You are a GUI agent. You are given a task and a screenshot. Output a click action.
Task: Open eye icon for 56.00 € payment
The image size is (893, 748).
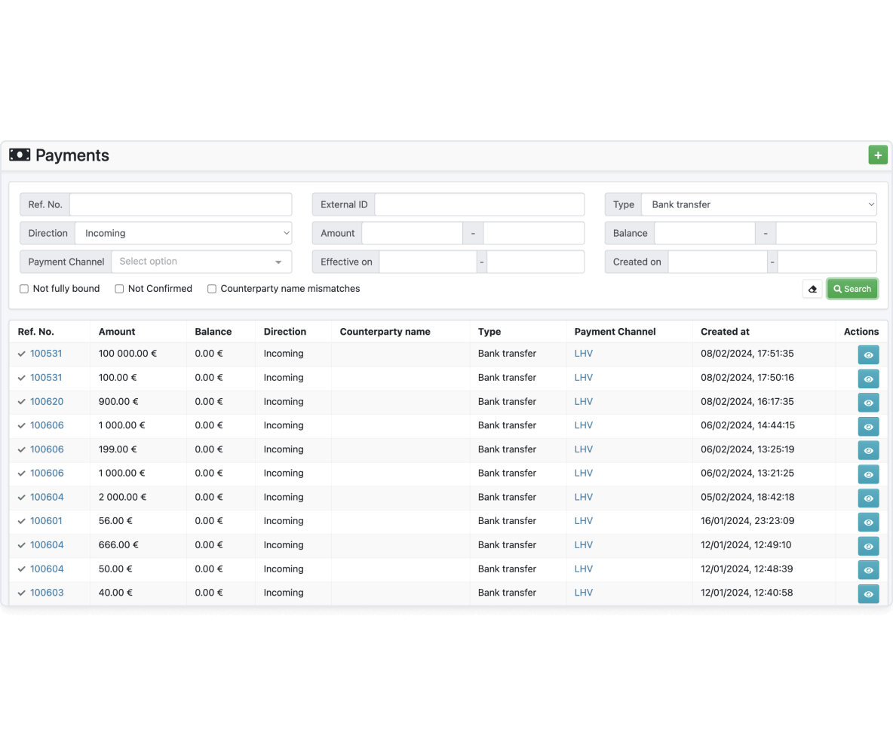tap(869, 522)
